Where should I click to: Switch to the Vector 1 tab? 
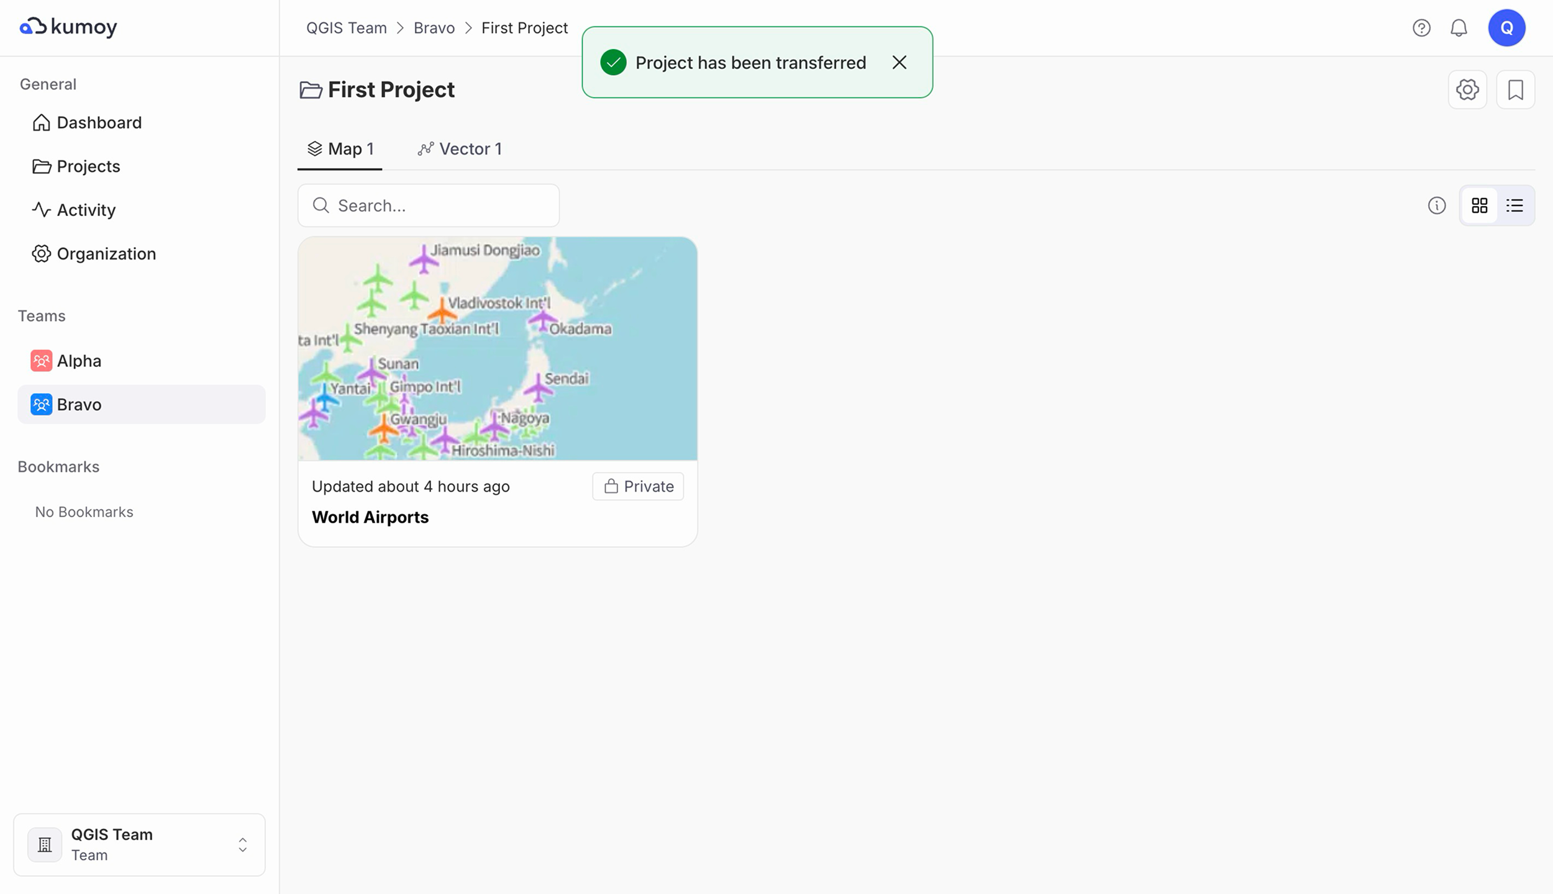click(460, 149)
